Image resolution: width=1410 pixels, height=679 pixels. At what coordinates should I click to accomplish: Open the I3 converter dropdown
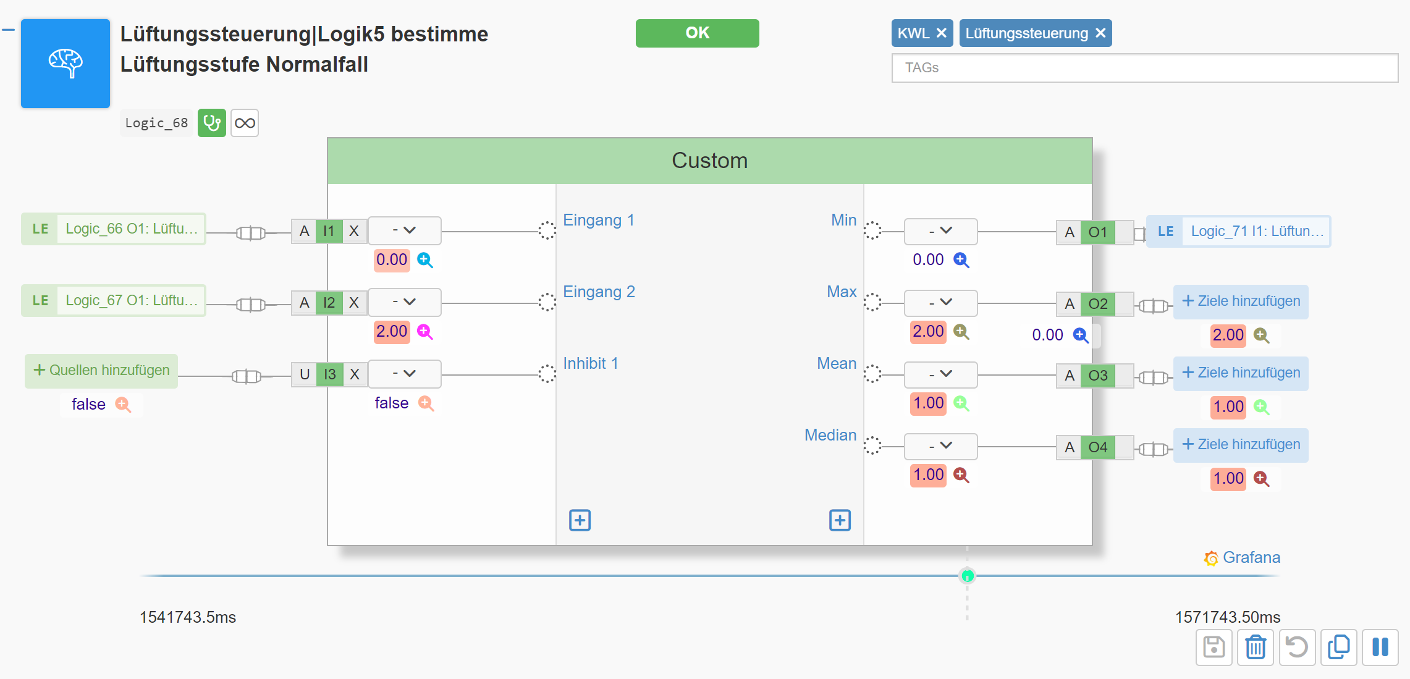(405, 374)
